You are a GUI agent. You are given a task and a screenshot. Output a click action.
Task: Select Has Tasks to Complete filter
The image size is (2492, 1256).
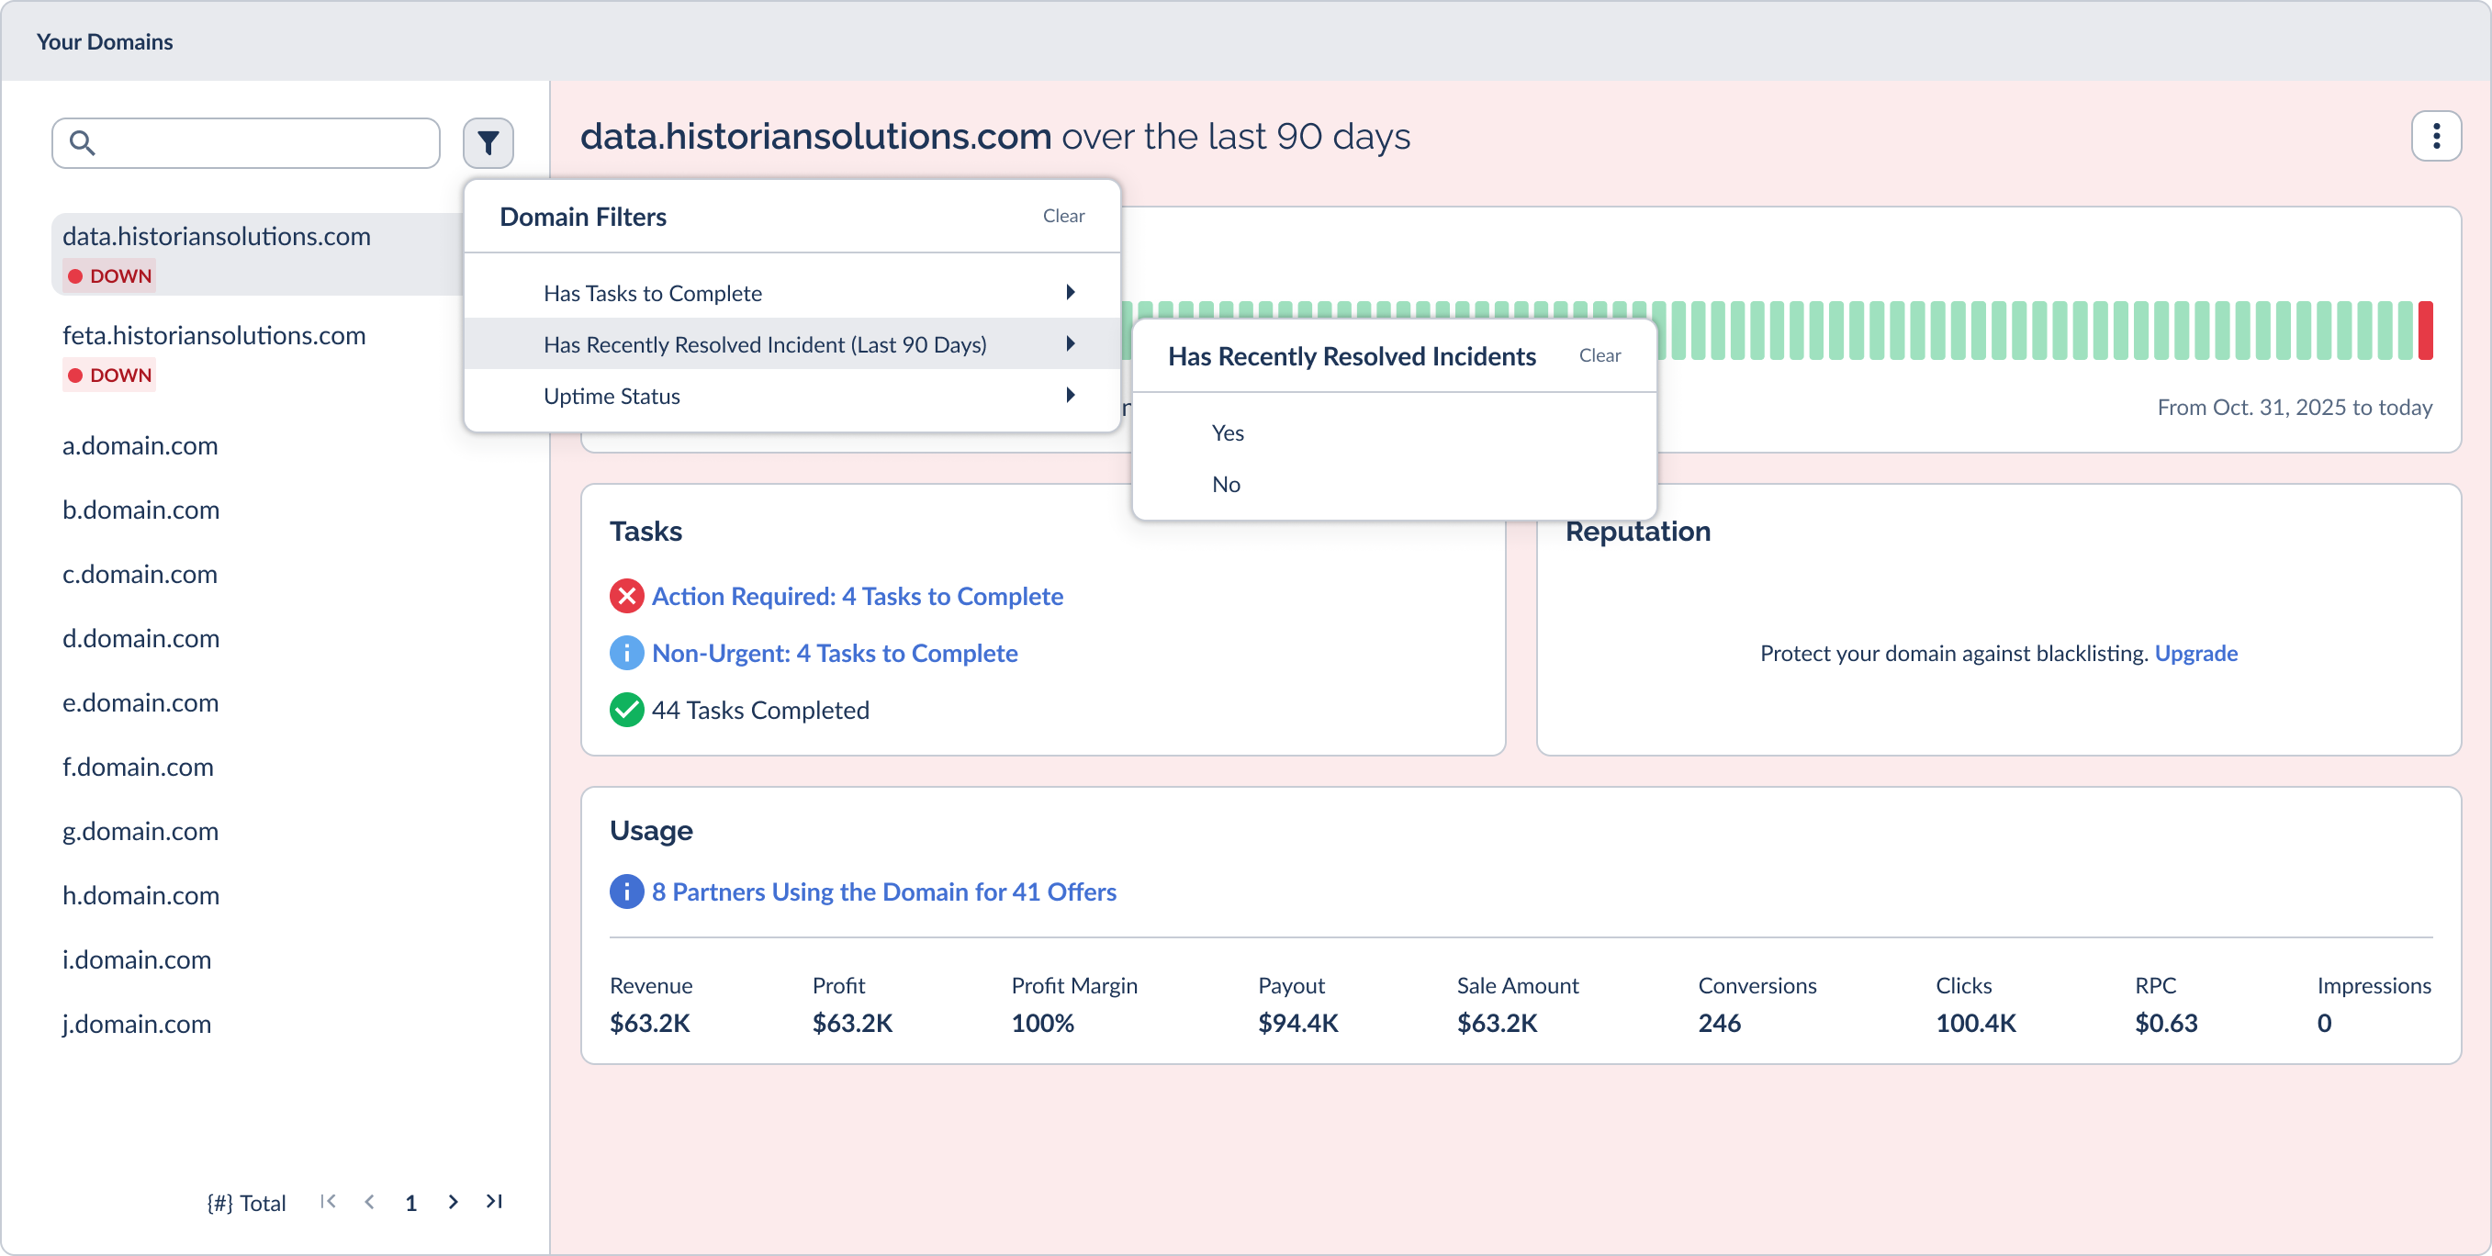tap(792, 292)
